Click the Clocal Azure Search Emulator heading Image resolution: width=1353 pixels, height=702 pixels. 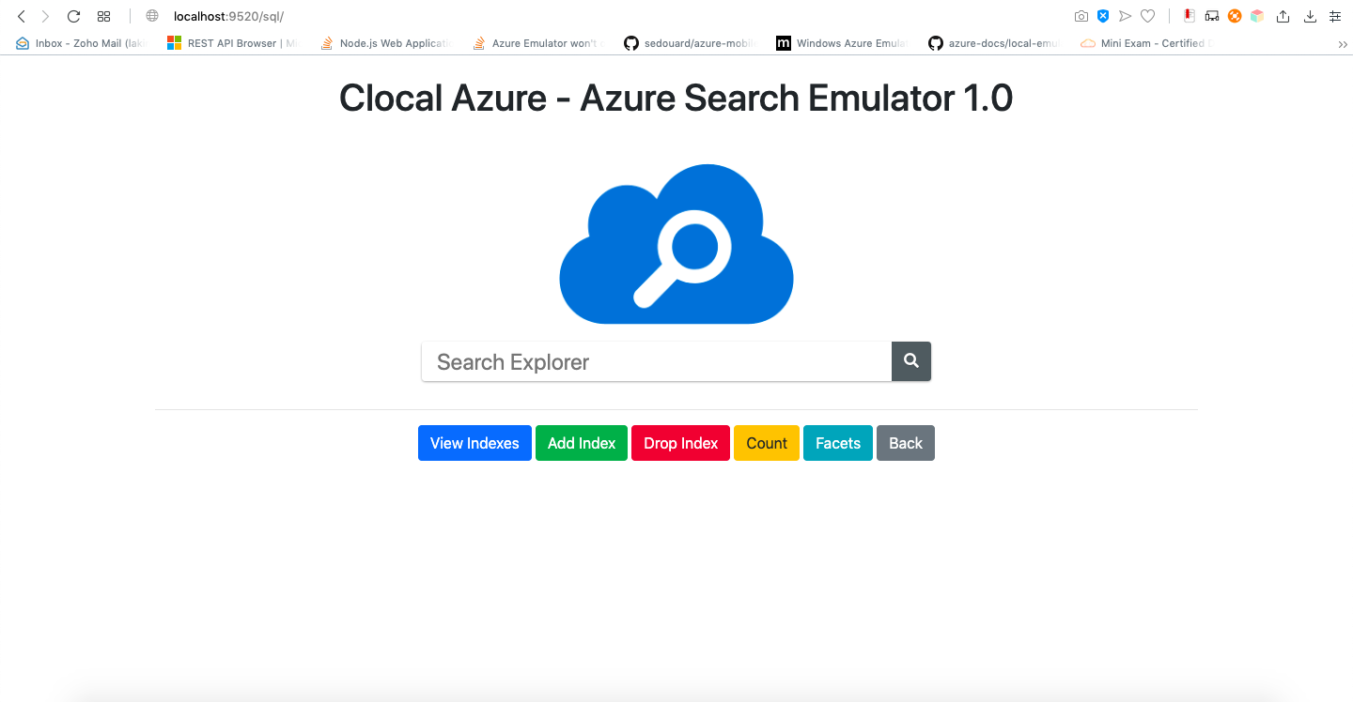tap(676, 99)
